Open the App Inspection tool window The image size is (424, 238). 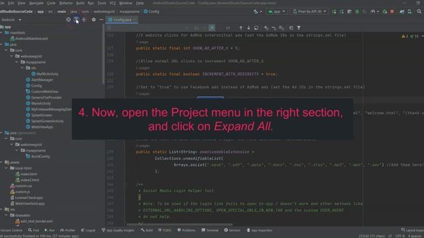260,230
